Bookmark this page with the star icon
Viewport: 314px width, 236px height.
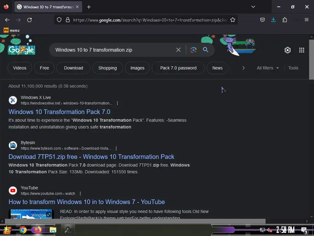pyautogui.click(x=232, y=20)
